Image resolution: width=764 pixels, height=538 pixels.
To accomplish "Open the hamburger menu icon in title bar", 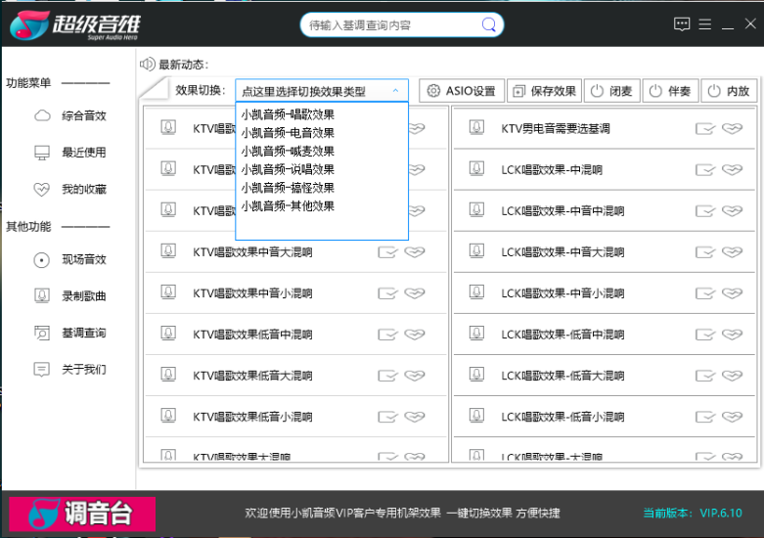I will [704, 23].
